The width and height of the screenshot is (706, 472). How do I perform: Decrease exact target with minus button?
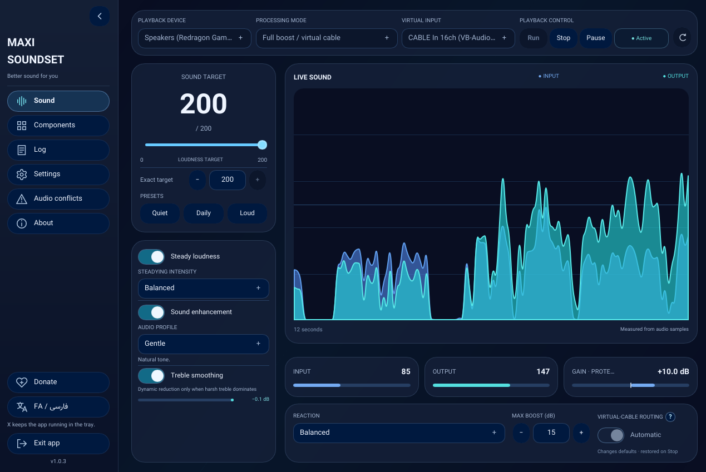pos(198,180)
